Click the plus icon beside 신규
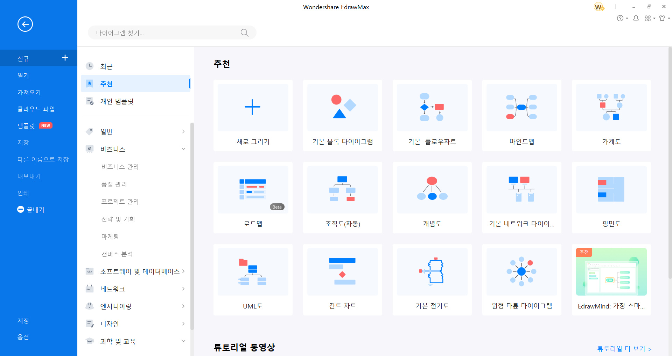 (x=65, y=58)
